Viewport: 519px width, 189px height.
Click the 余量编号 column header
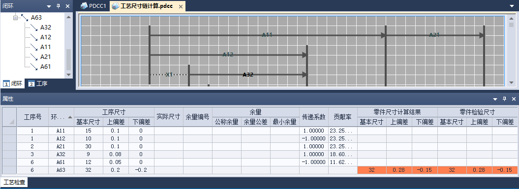(x=198, y=117)
